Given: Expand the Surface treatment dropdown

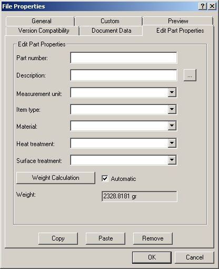Looking at the screenshot, I should tap(172, 160).
